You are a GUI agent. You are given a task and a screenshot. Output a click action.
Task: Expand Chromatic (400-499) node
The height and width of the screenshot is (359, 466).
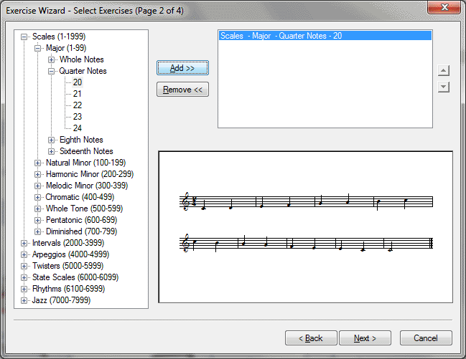[x=37, y=198]
